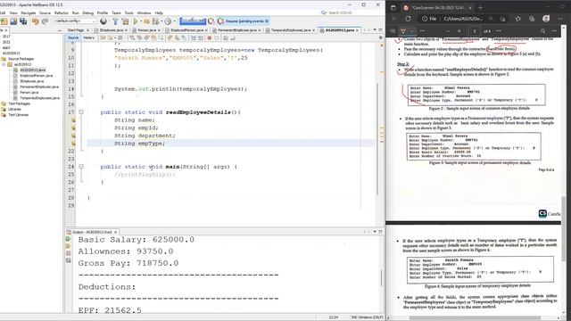Image resolution: width=571 pixels, height=321 pixels.
Task: Open the Refactor menu
Action: coord(62,12)
